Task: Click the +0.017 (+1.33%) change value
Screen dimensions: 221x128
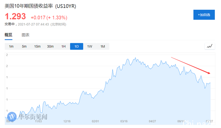Action: [x=49, y=18]
